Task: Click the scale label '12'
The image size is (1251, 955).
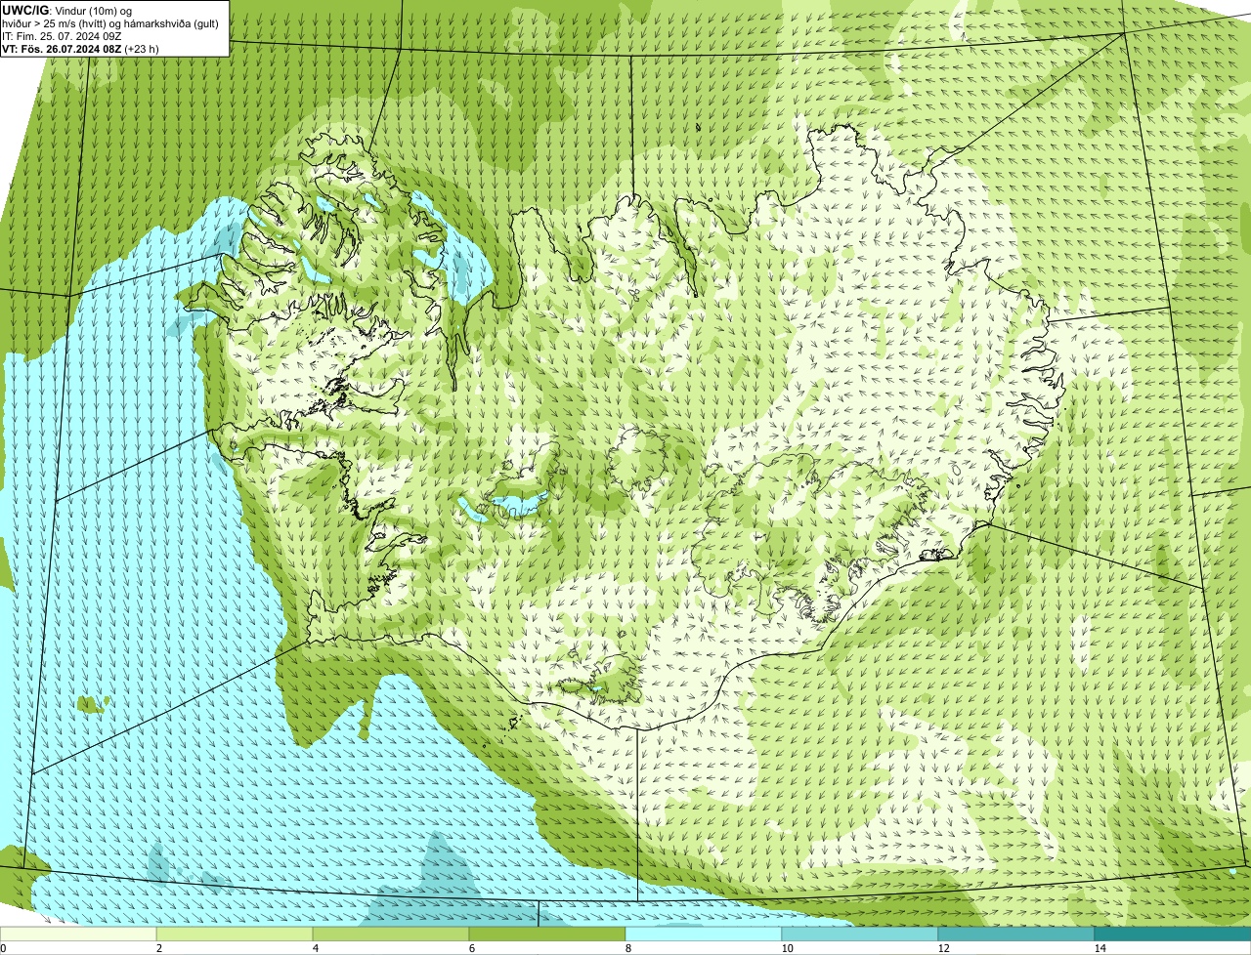Action: click(x=943, y=948)
